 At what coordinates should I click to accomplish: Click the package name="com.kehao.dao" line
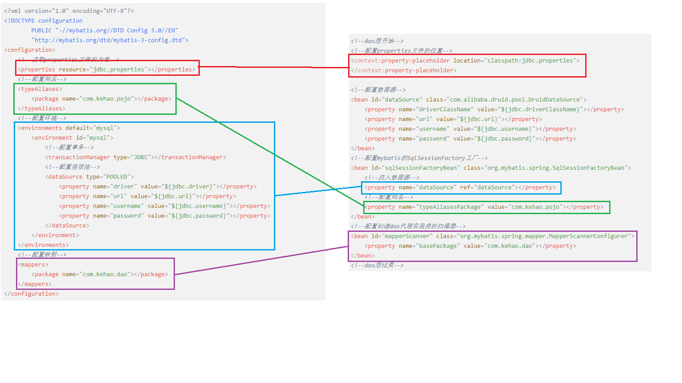pyautogui.click(x=99, y=274)
